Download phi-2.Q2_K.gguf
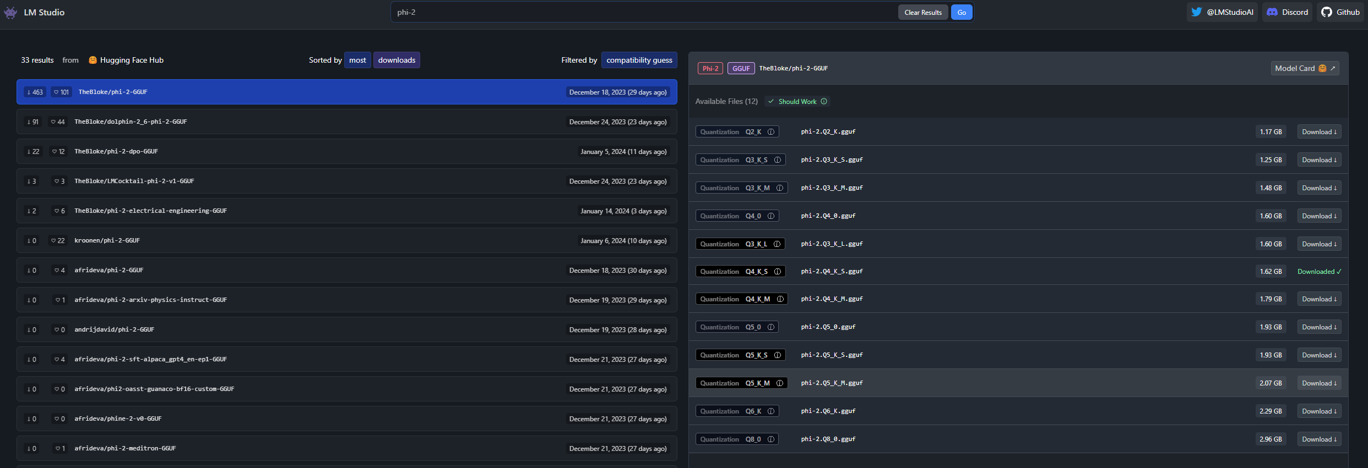This screenshot has height=468, width=1368. pos(1319,132)
